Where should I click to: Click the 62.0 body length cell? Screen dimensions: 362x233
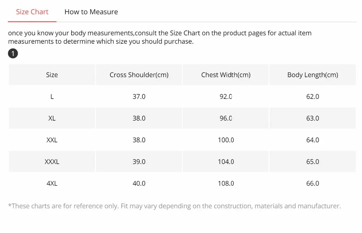(313, 96)
